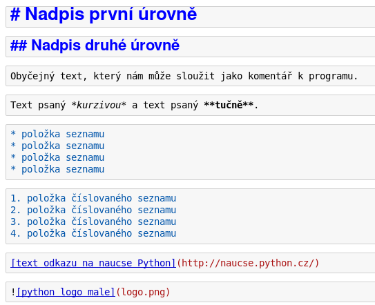Click the heading cell '# Nadpis první úrovně'
375x305 pixels.
[191, 17]
